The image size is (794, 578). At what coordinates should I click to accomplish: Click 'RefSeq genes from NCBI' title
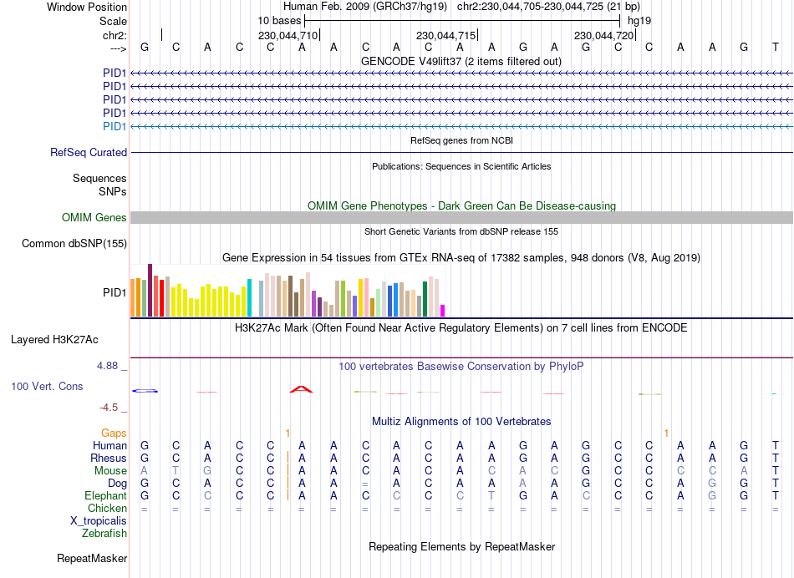461,140
